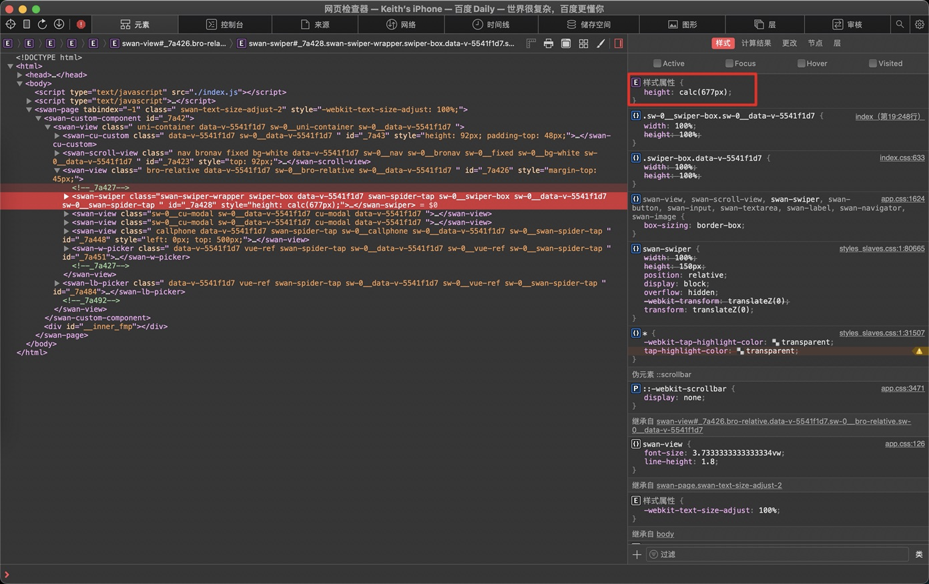Enable the Active pseudo-class checkbox

tap(657, 63)
